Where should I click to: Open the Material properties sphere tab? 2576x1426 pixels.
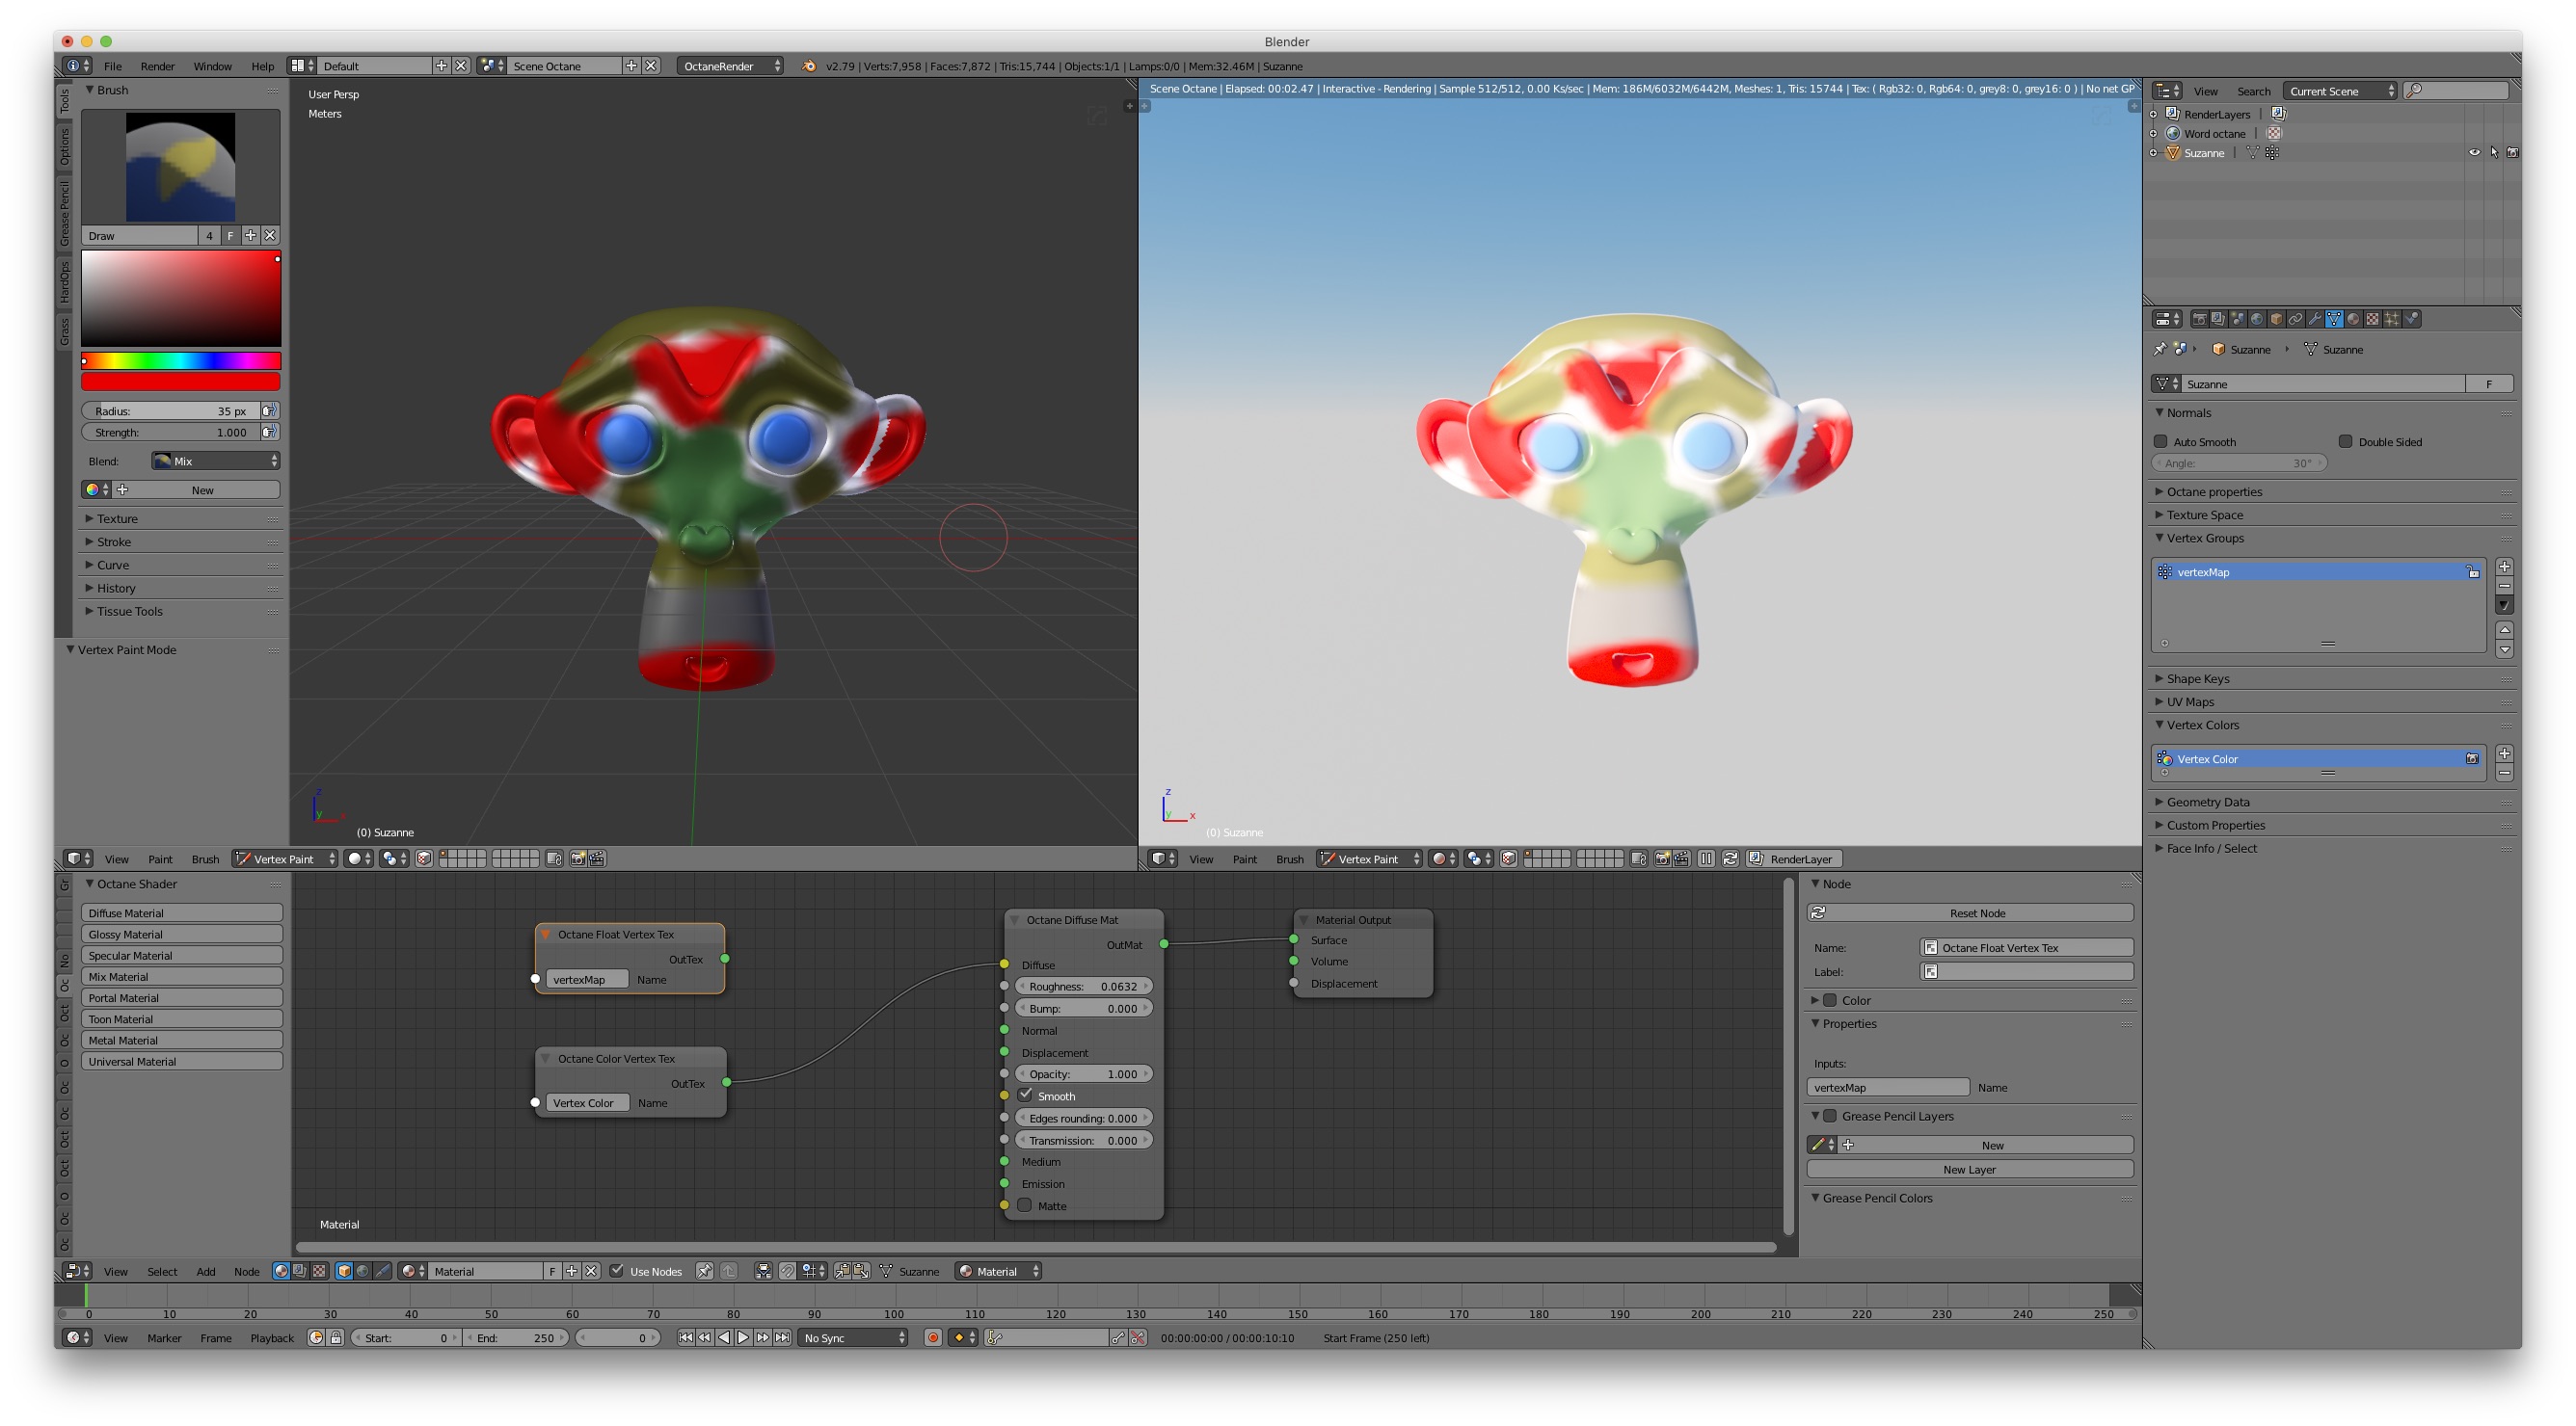pyautogui.click(x=2353, y=319)
